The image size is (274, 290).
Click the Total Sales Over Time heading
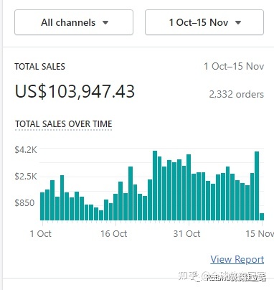click(64, 124)
